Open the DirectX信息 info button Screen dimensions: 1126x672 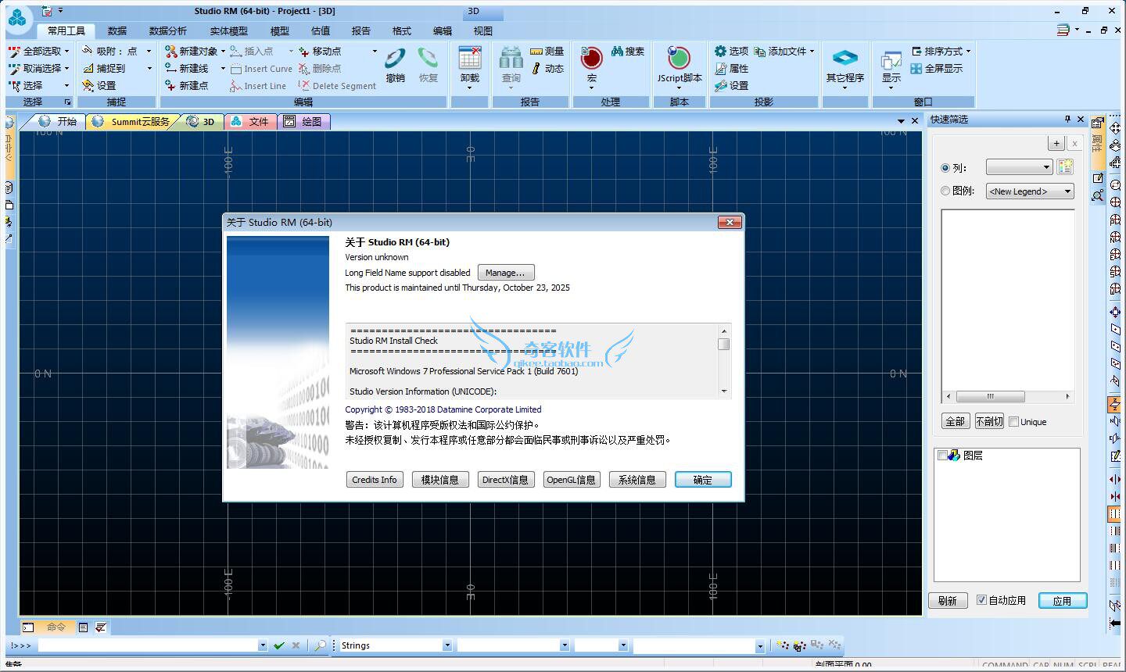[506, 480]
